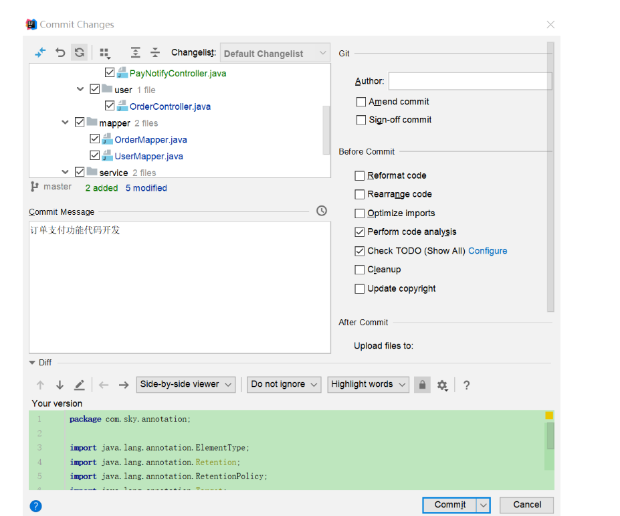The image size is (620, 516).
Task: Open the Side-by-side viewer dropdown
Action: pos(186,385)
